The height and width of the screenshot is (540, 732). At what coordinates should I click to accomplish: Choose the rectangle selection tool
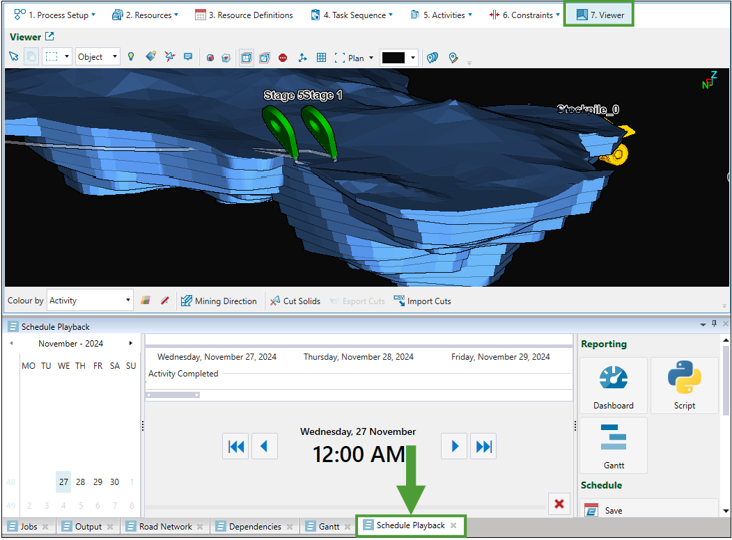(x=52, y=57)
